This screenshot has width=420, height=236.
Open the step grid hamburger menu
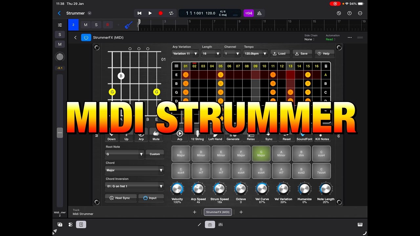coord(177,66)
